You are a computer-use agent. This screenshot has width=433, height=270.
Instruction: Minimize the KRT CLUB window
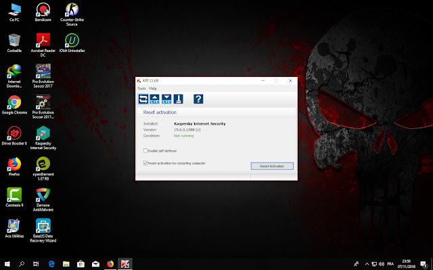coord(263,81)
